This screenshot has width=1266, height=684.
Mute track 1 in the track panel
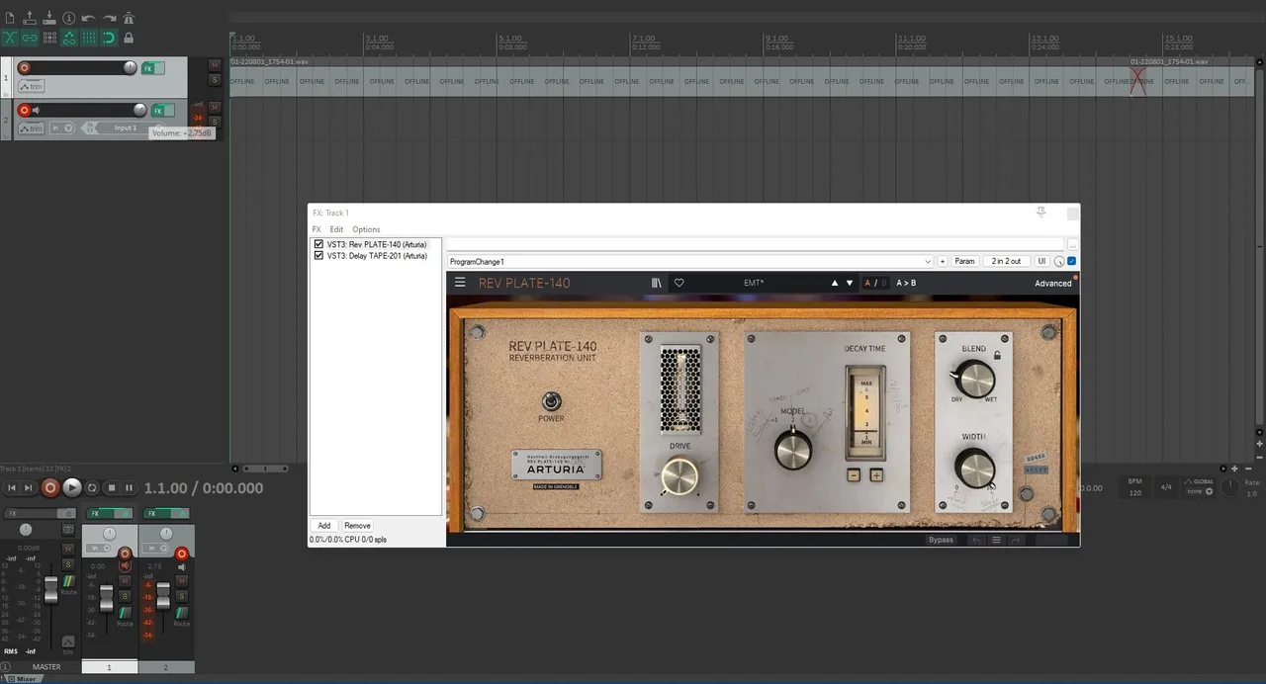click(215, 65)
